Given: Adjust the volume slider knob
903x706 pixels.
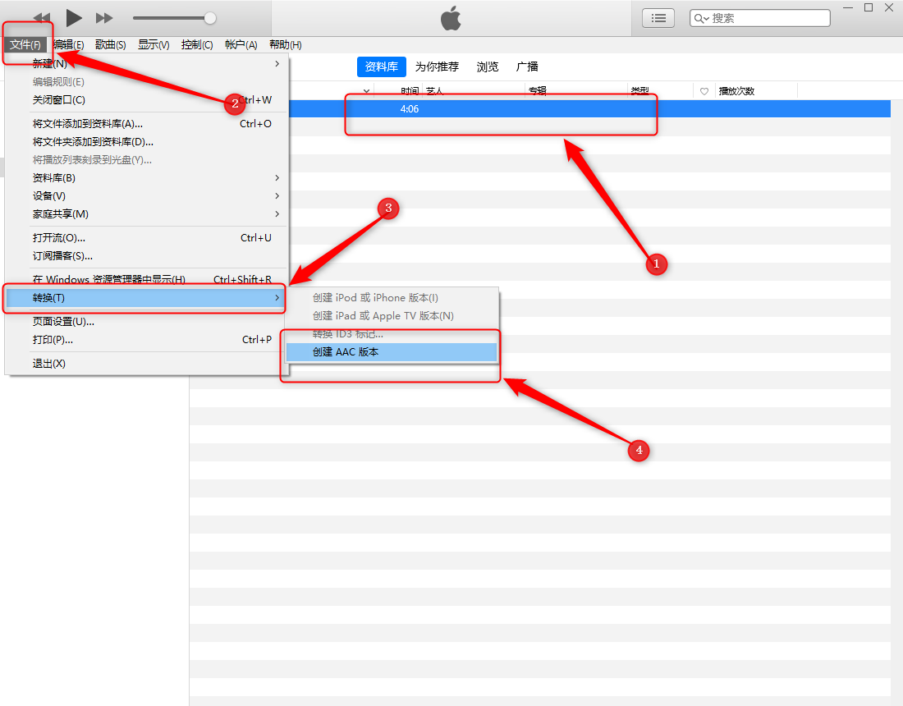Looking at the screenshot, I should click(210, 18).
